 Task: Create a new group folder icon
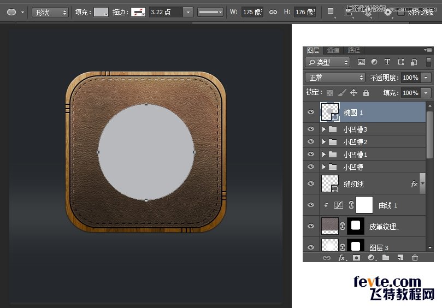386,257
